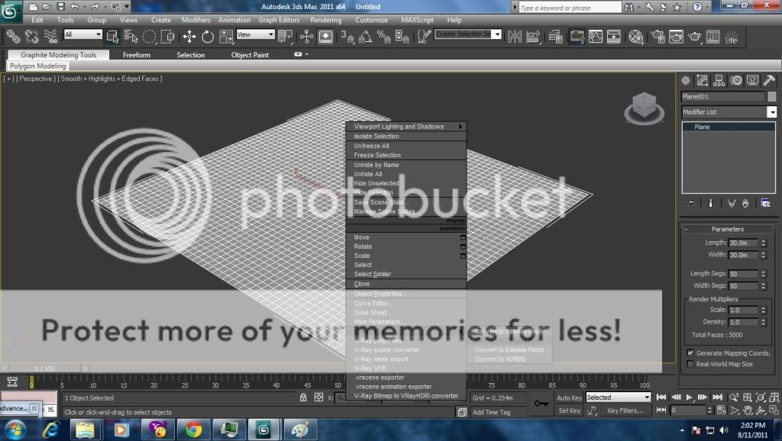Open the Rendering menu

[x=325, y=20]
